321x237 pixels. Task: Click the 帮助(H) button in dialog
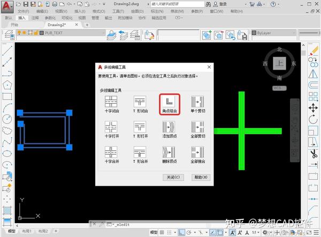point(201,177)
